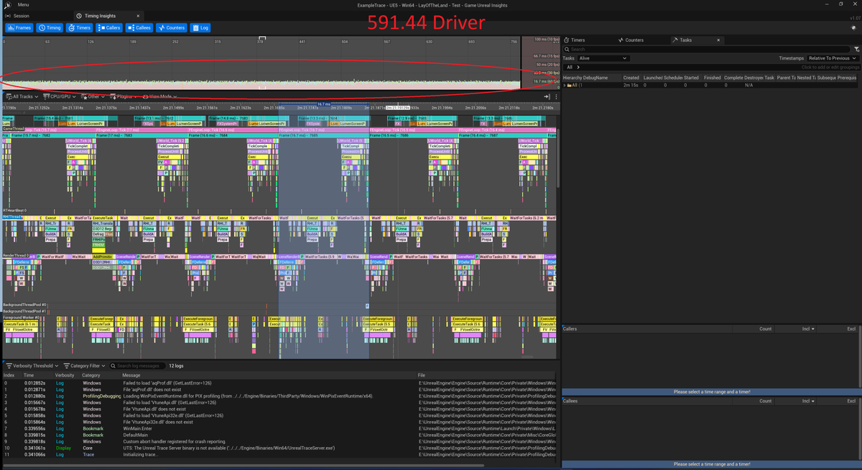Screen dimensions: 862x470
Task: Sort by Created column header
Action: pyautogui.click(x=631, y=78)
